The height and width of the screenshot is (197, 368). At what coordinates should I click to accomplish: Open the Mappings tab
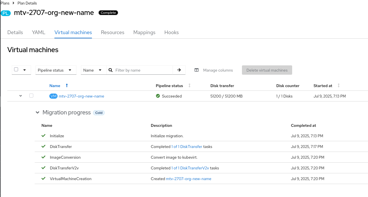(144, 32)
